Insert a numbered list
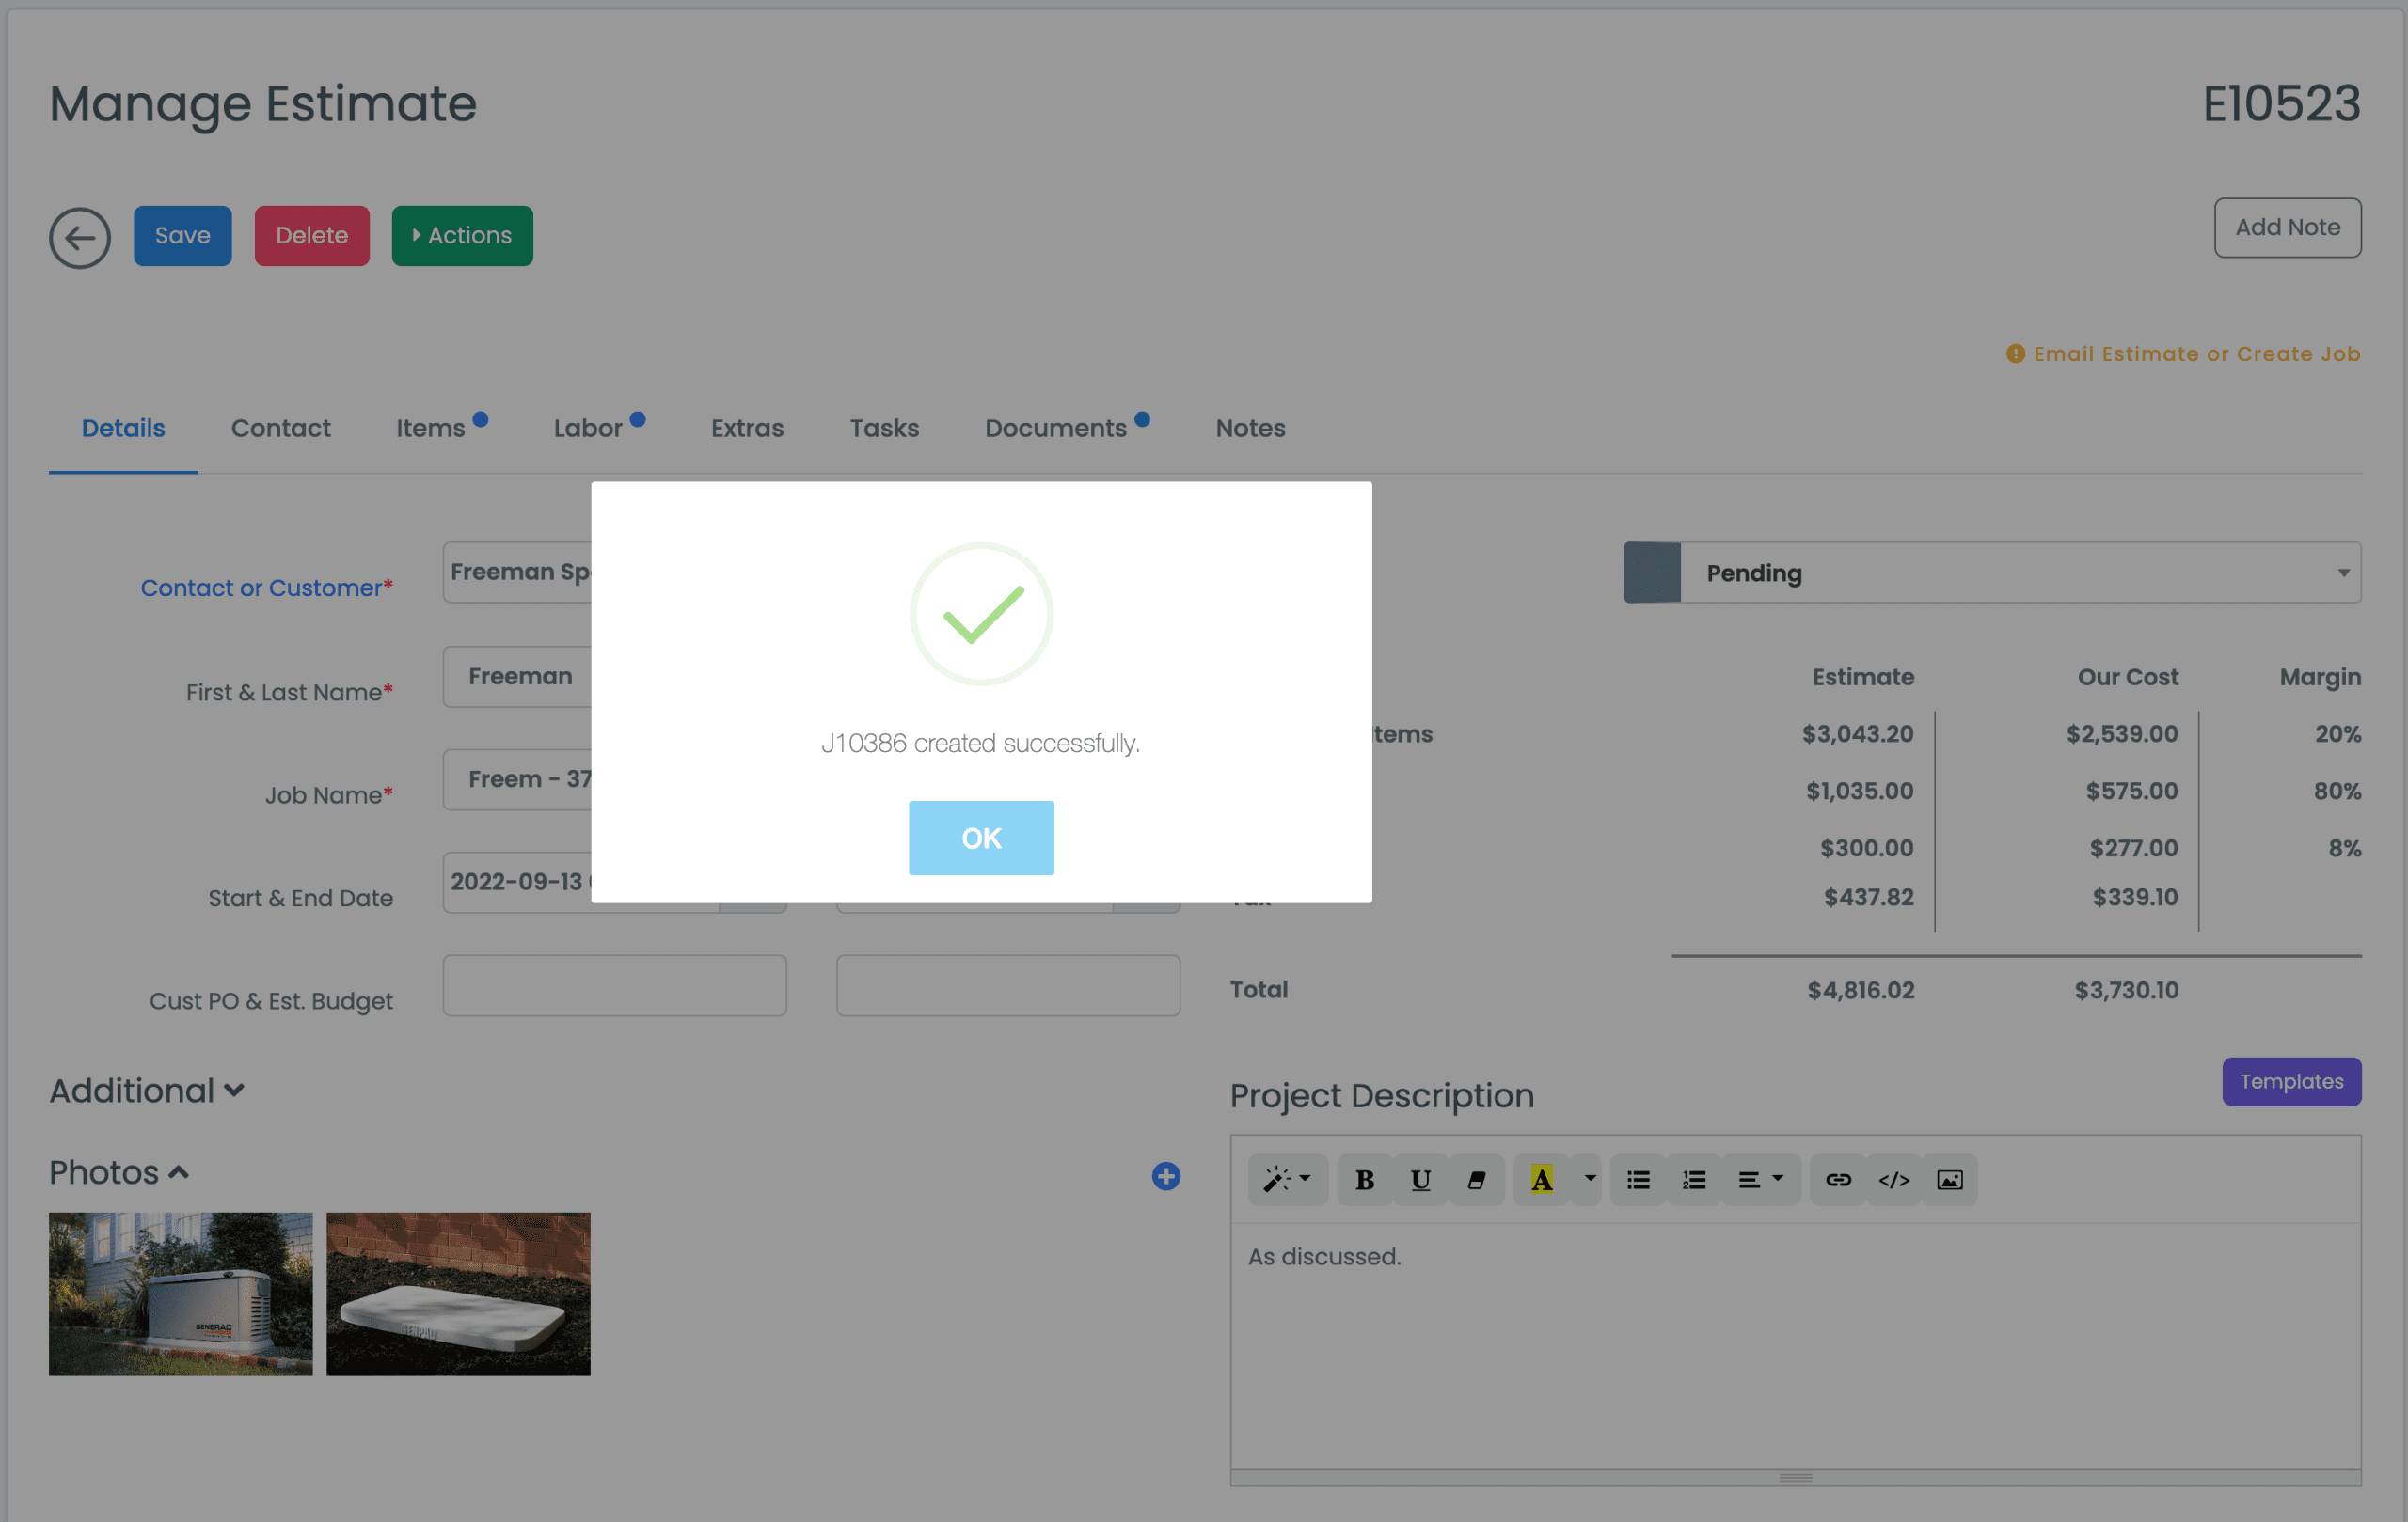Screen dimensions: 2408x1522 [x=1694, y=1179]
